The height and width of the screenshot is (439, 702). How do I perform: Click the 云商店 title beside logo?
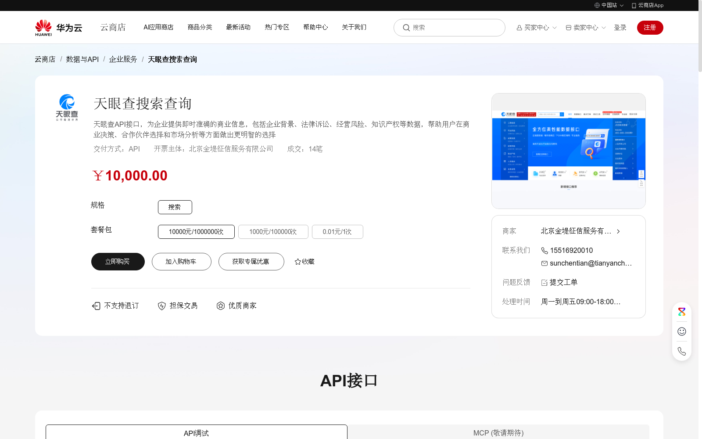tap(113, 27)
